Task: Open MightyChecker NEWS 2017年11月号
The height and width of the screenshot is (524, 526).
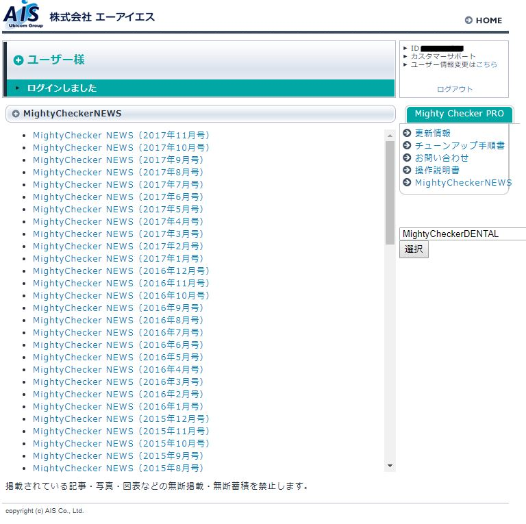Action: 121,136
